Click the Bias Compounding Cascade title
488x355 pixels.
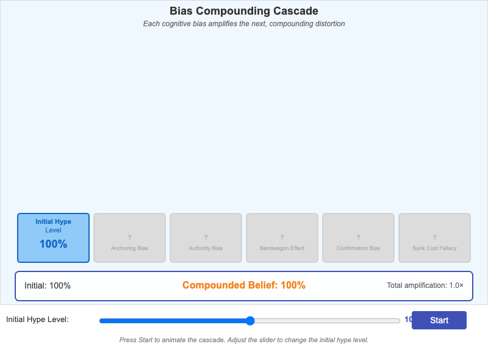[x=244, y=11]
